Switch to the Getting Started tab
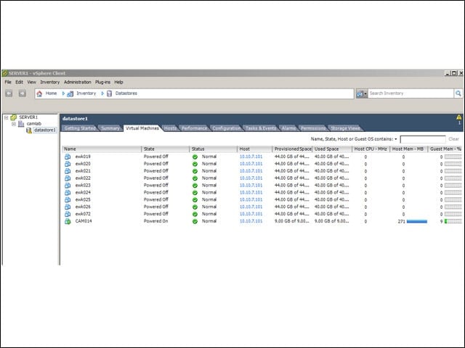This screenshot has height=348, width=465. [80, 128]
